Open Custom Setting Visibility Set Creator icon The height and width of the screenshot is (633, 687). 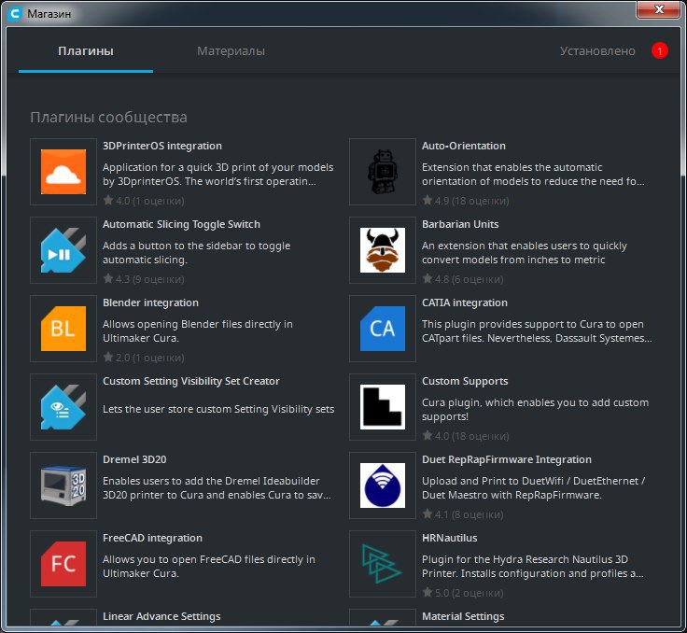(x=63, y=407)
